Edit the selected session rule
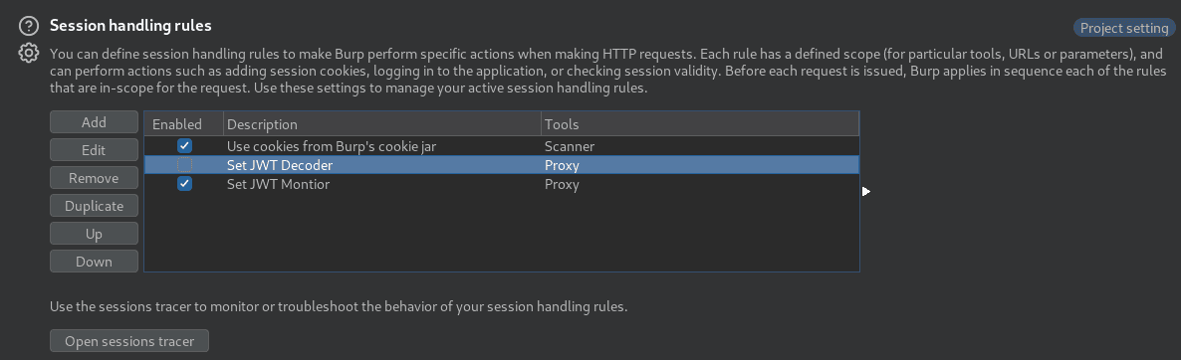This screenshot has width=1181, height=360. pyautogui.click(x=95, y=150)
